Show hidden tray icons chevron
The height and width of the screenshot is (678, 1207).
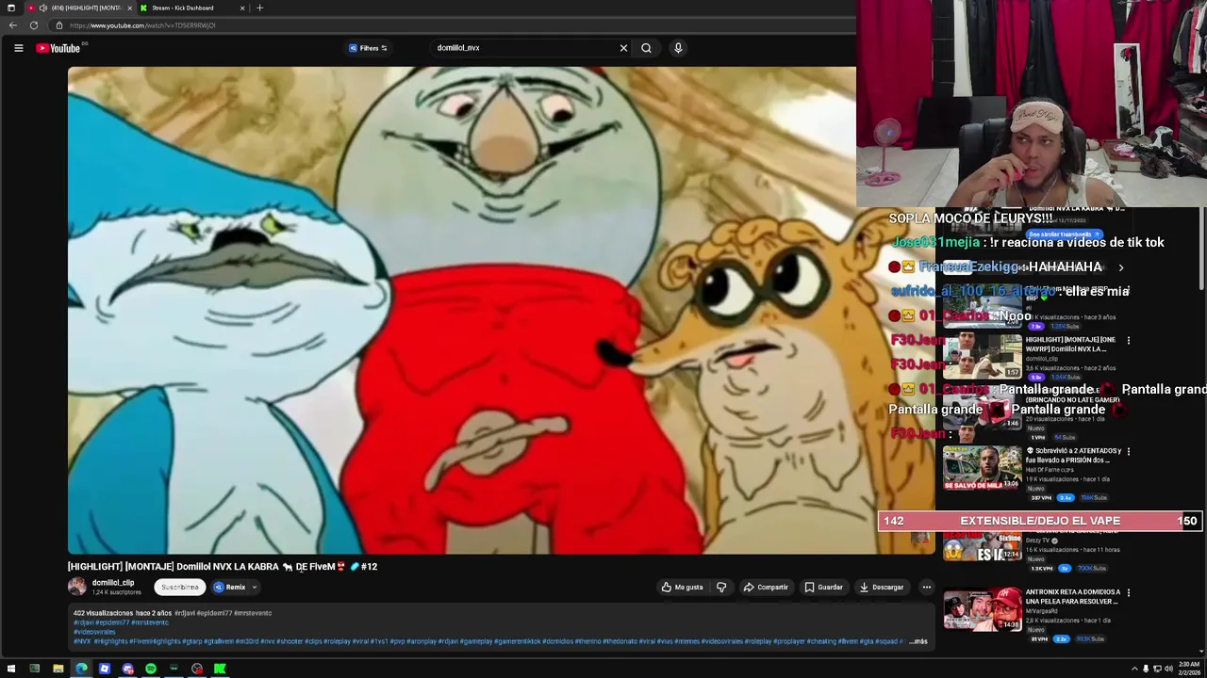point(1134,669)
